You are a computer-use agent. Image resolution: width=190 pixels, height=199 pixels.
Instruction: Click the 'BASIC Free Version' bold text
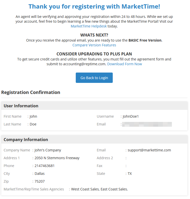(x=145, y=40)
